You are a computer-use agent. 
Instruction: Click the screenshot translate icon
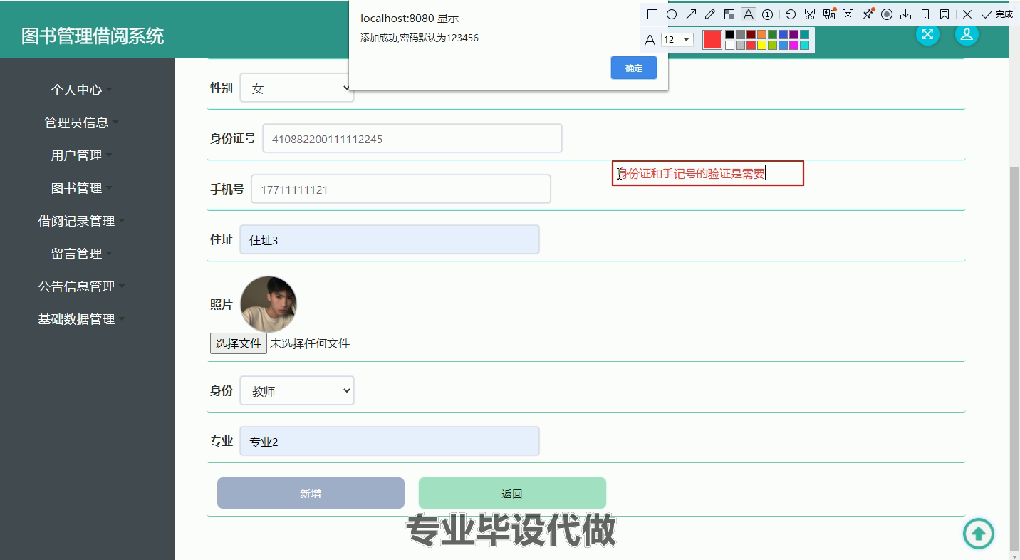[829, 14]
